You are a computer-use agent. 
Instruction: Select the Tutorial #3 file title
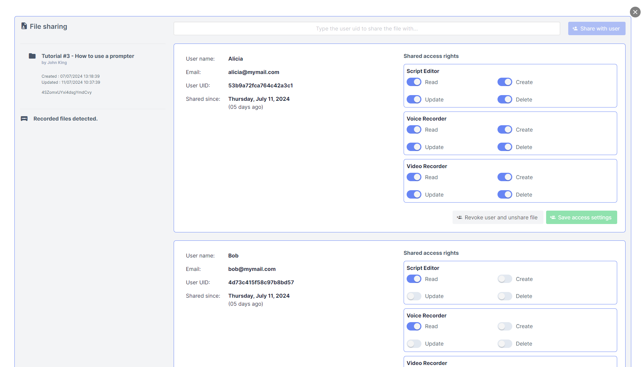pos(88,56)
